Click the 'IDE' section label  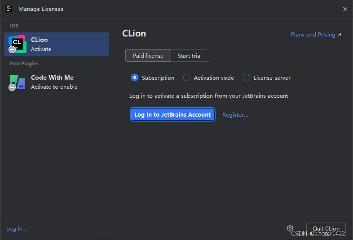14,26
